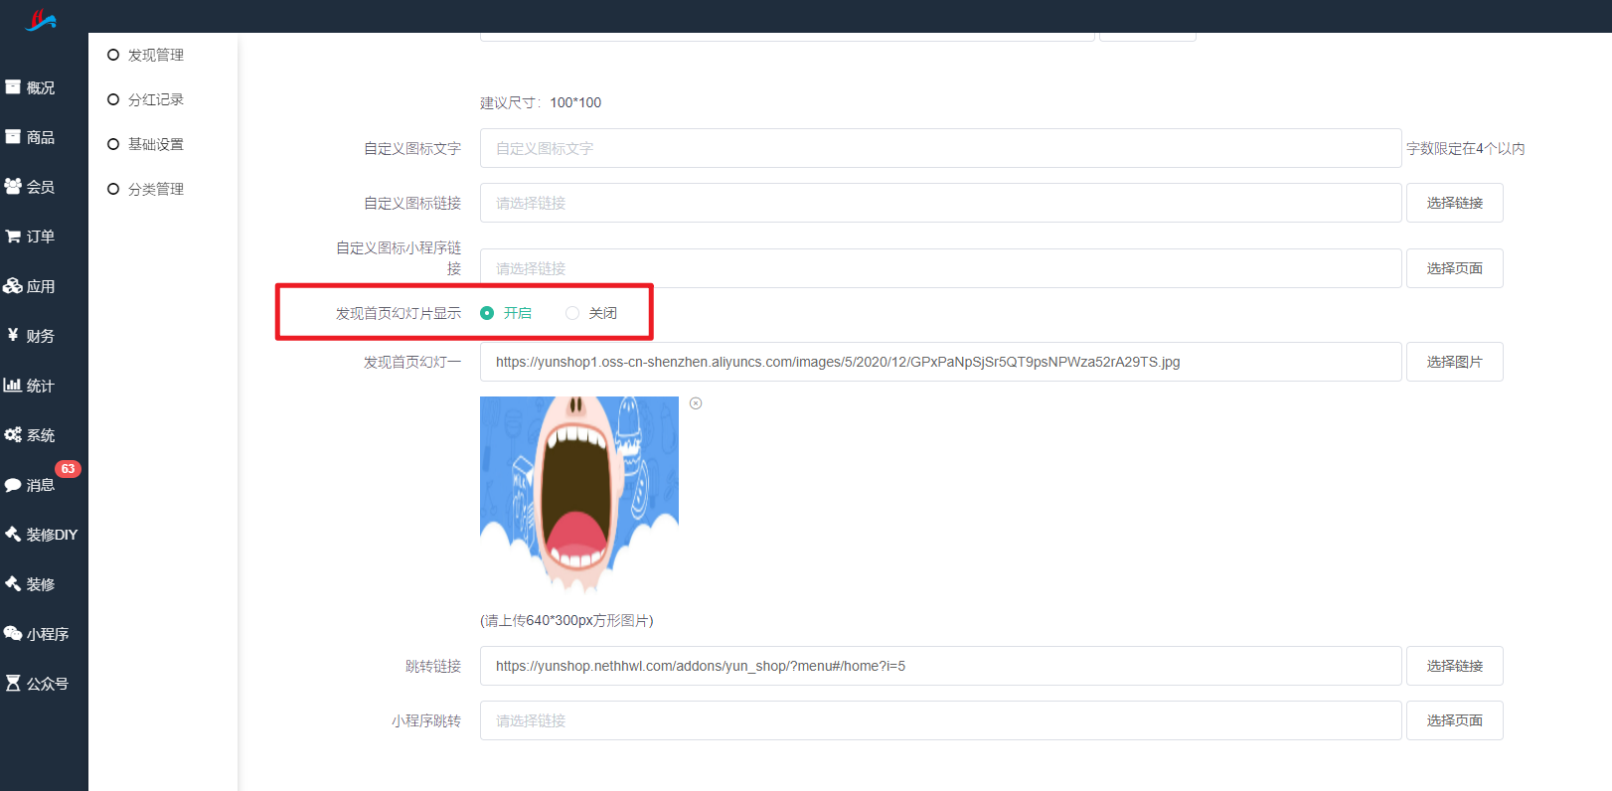Click the 装修 hammer icon in the sidebar
1612x791 pixels.
[x=13, y=584]
